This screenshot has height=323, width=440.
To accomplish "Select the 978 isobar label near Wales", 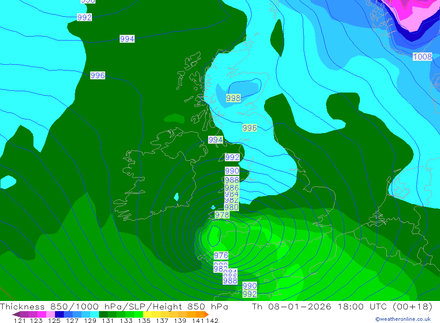I will (x=222, y=215).
